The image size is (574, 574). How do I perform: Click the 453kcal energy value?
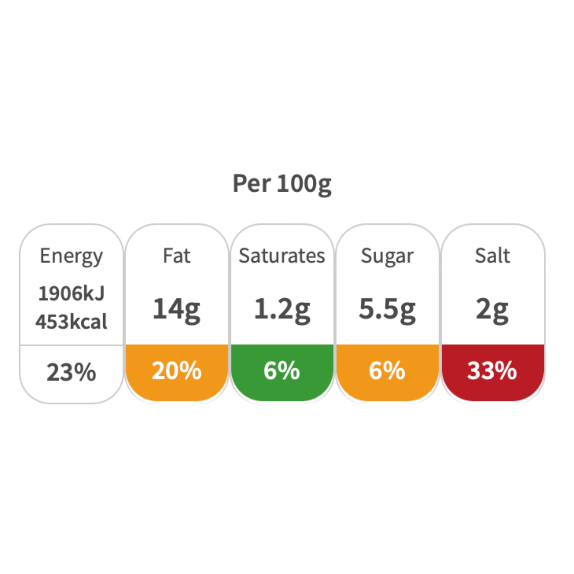(72, 321)
